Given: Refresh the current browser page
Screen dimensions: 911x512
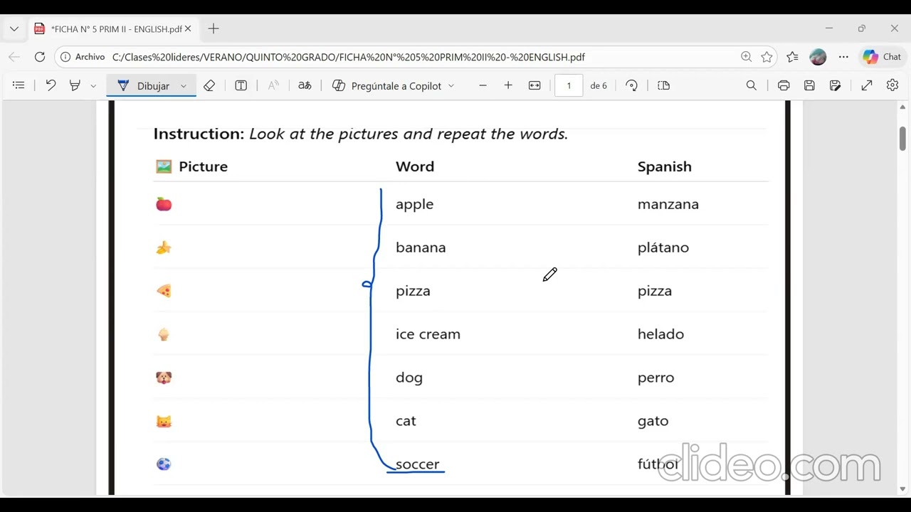Looking at the screenshot, I should (x=40, y=57).
